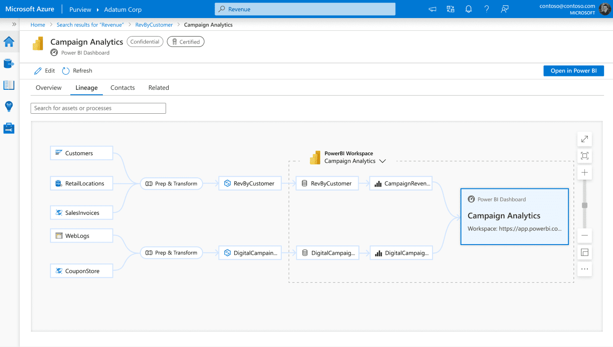Image resolution: width=613 pixels, height=347 pixels.
Task: Click the Refresh icon for Campaign Analytics
Action: (65, 70)
